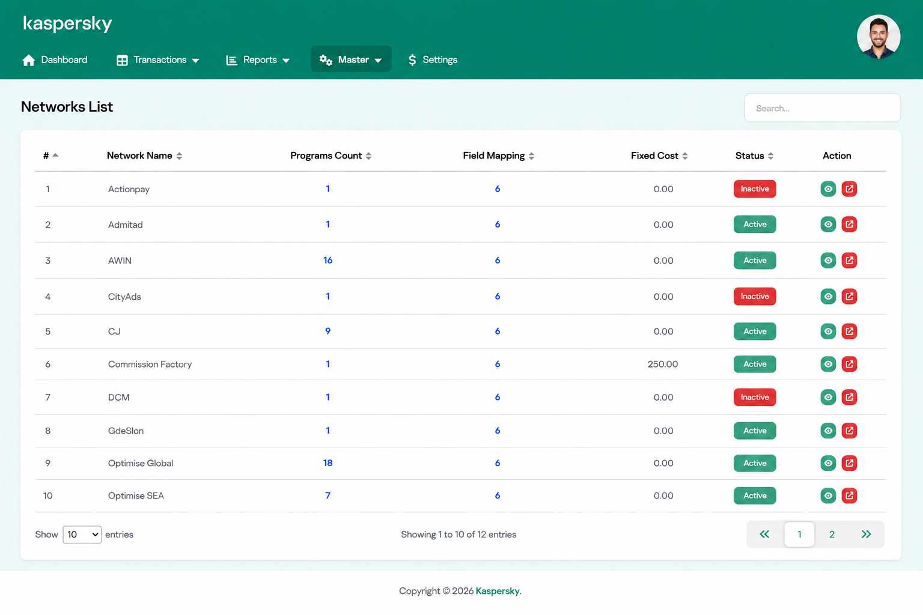Screen dimensions: 923x615
Task: Toggle Optimise SEA Active status badge
Action: [755, 495]
